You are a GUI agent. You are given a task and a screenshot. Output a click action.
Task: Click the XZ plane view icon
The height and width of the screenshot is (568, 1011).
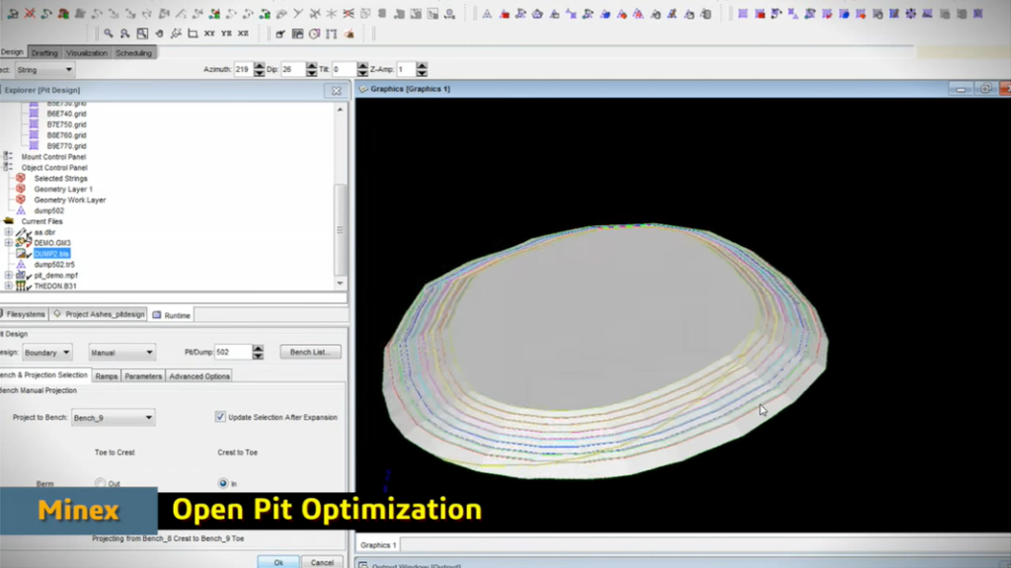pyautogui.click(x=243, y=34)
